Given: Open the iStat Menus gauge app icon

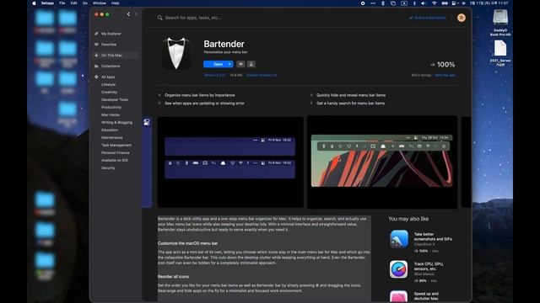Looking at the screenshot, I should click(x=399, y=269).
